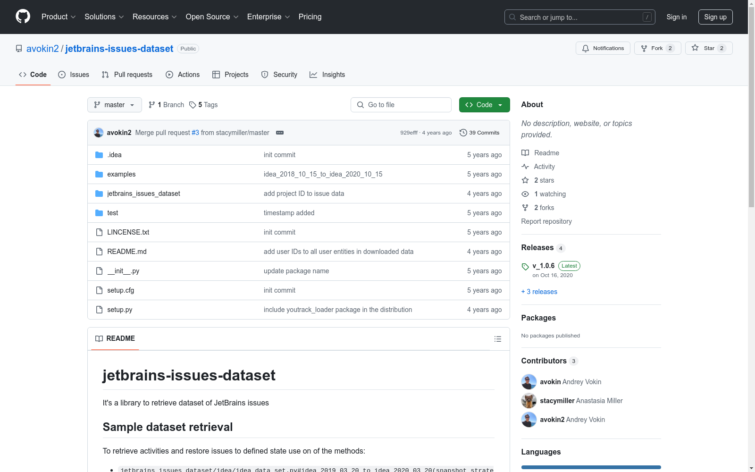Open the Actions tab

tap(183, 75)
